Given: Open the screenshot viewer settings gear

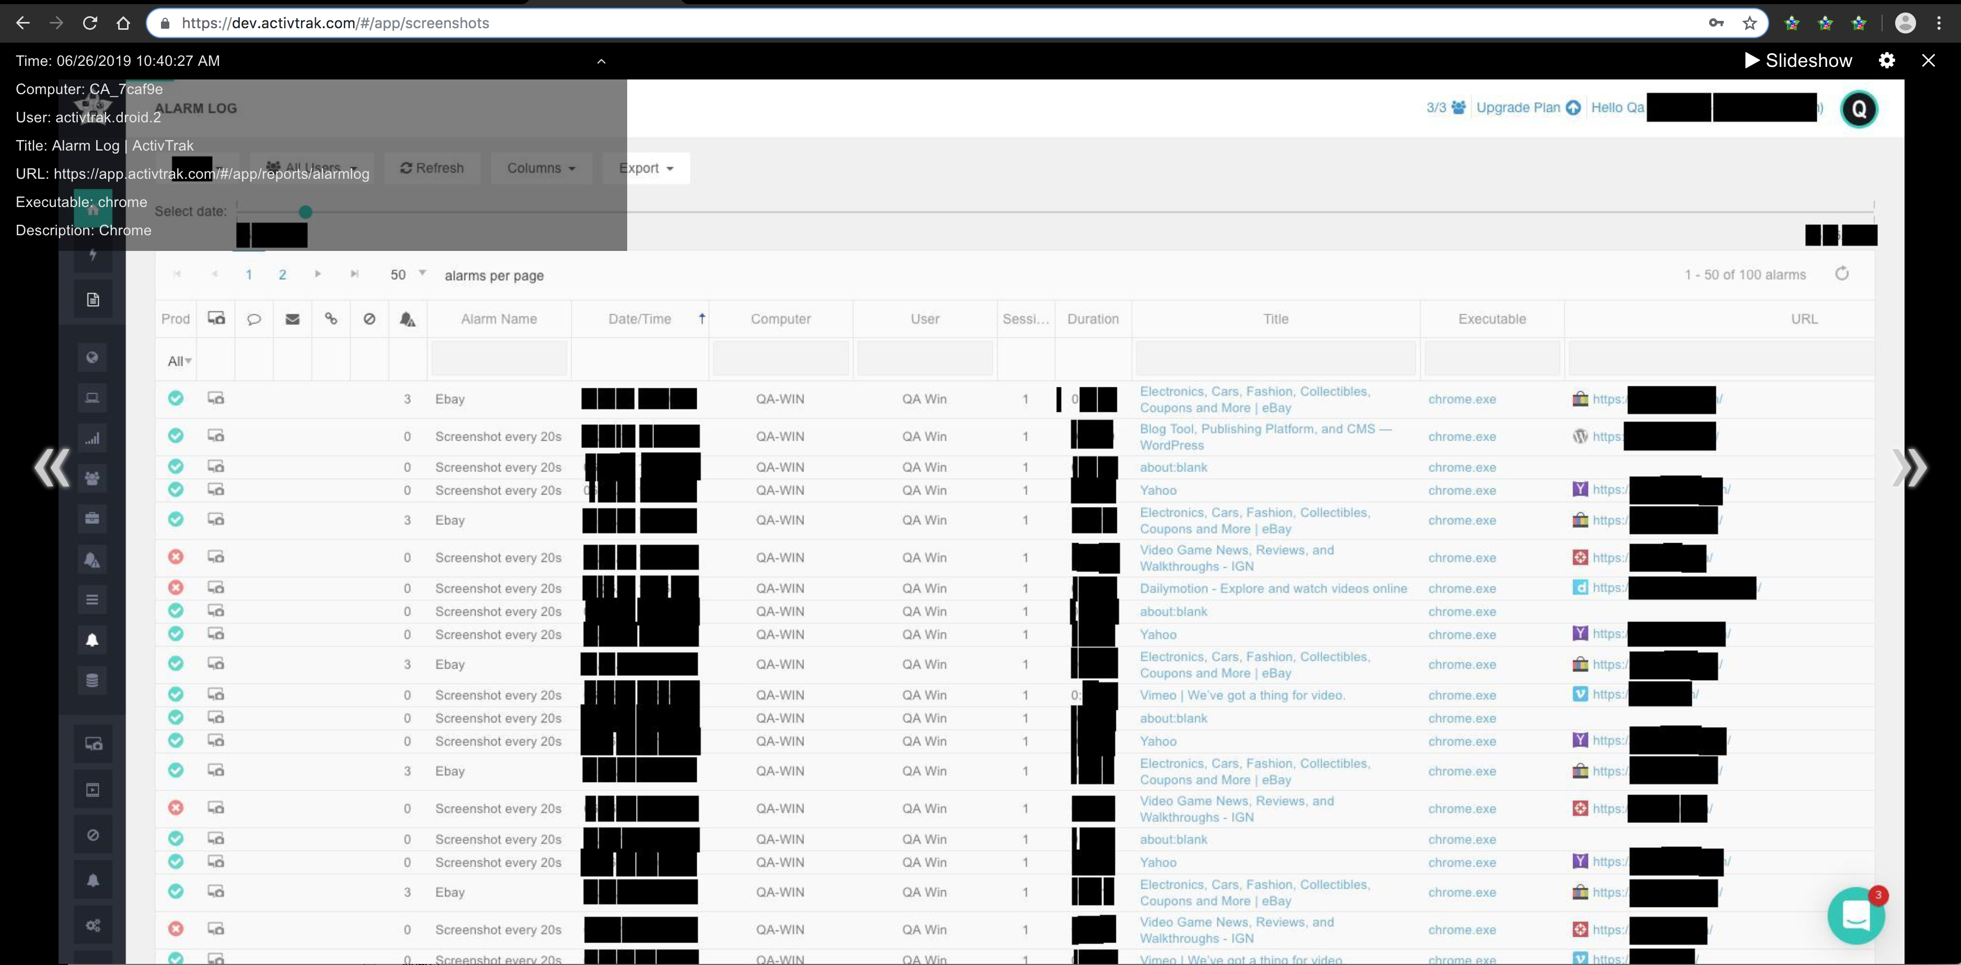Looking at the screenshot, I should coord(1886,60).
